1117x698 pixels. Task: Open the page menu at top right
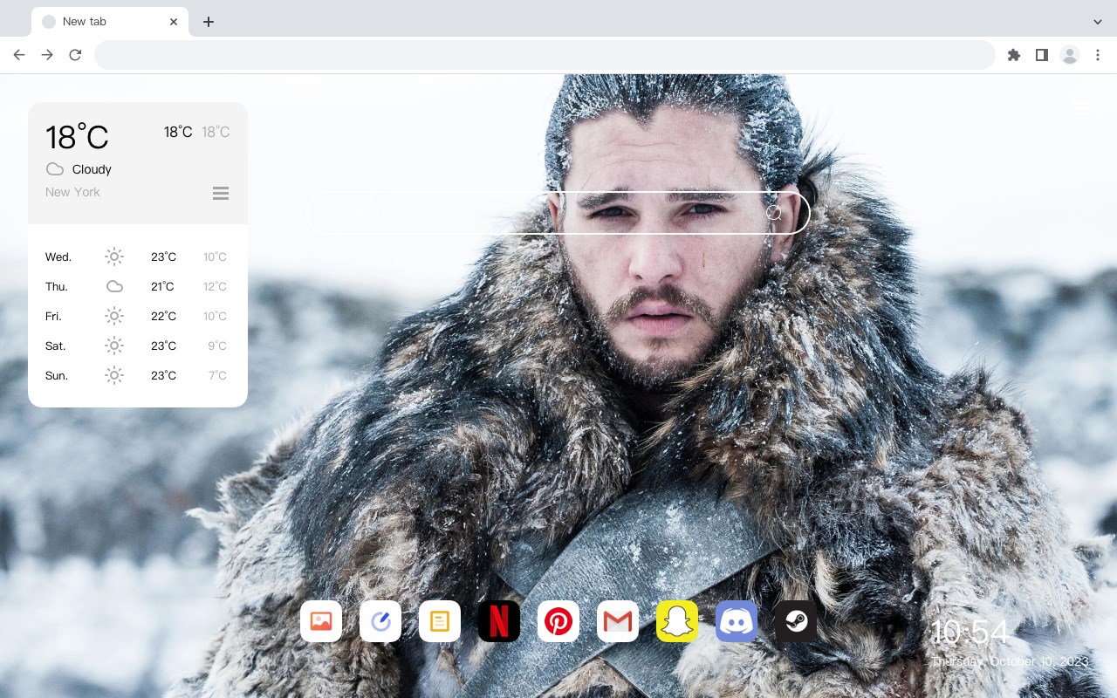pos(1081,107)
